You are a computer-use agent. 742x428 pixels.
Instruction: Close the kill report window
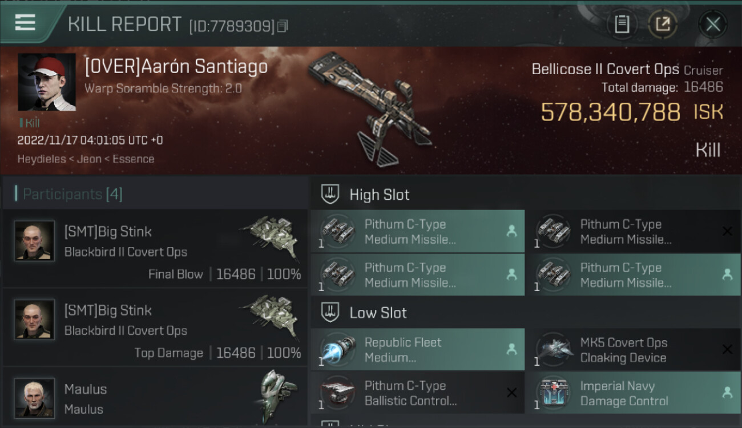pyautogui.click(x=713, y=24)
